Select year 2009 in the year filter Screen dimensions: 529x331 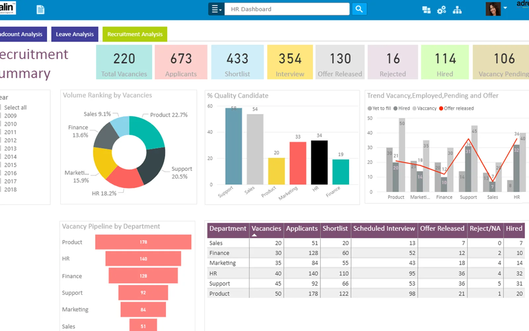pyautogui.click(x=10, y=116)
